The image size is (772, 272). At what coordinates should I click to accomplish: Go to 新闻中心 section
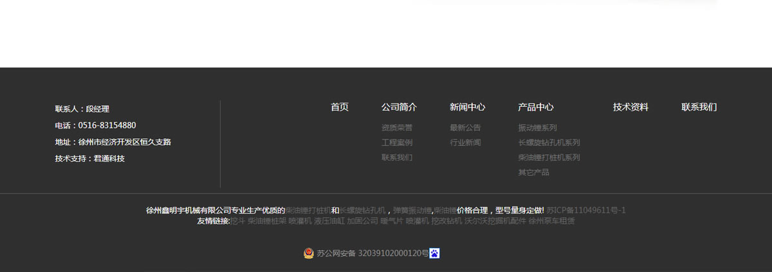coord(467,107)
